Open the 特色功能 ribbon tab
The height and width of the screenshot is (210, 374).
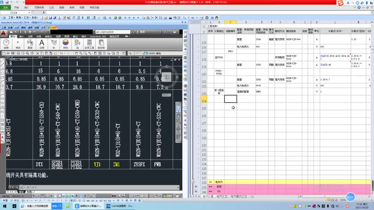pos(94,8)
